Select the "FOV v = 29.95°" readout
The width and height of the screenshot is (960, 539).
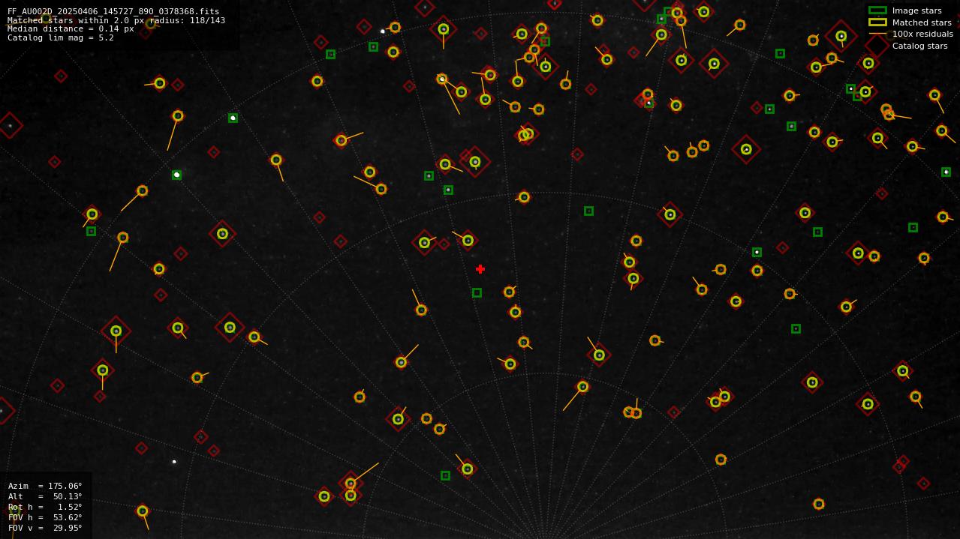point(45,528)
